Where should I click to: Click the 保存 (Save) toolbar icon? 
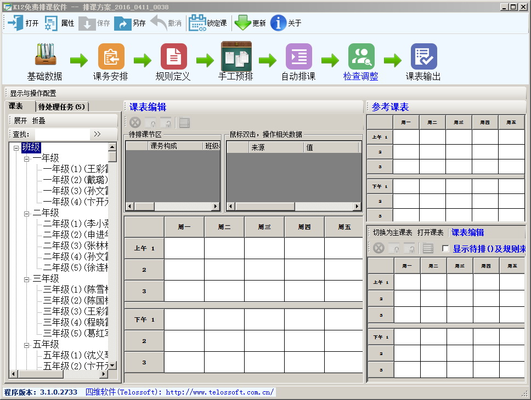(87, 23)
